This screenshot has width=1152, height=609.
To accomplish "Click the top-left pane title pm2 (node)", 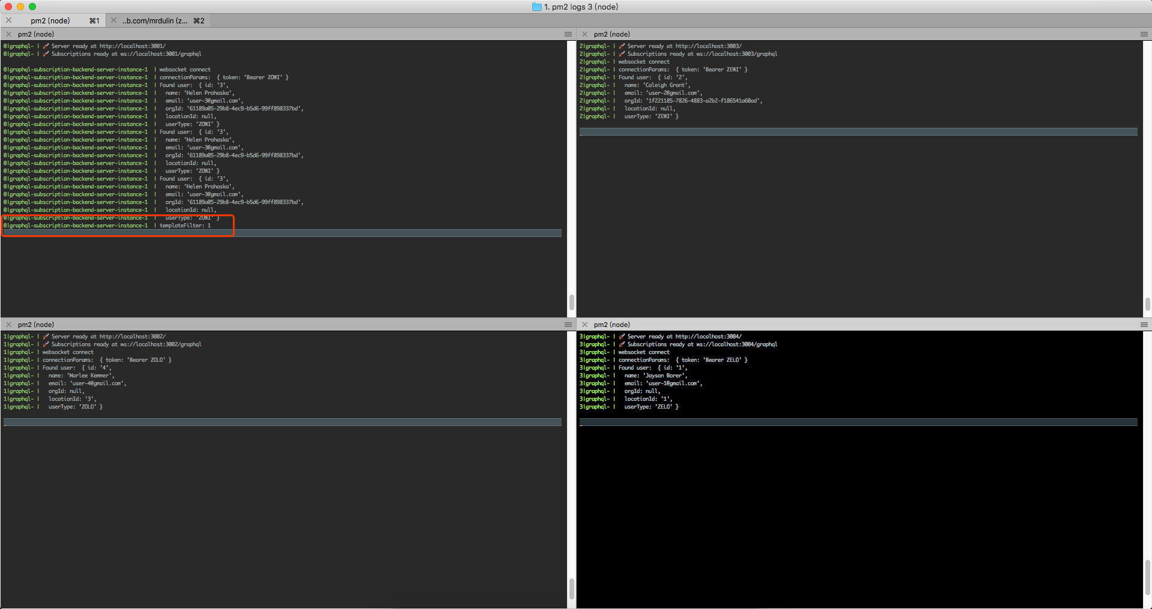I will (x=36, y=34).
